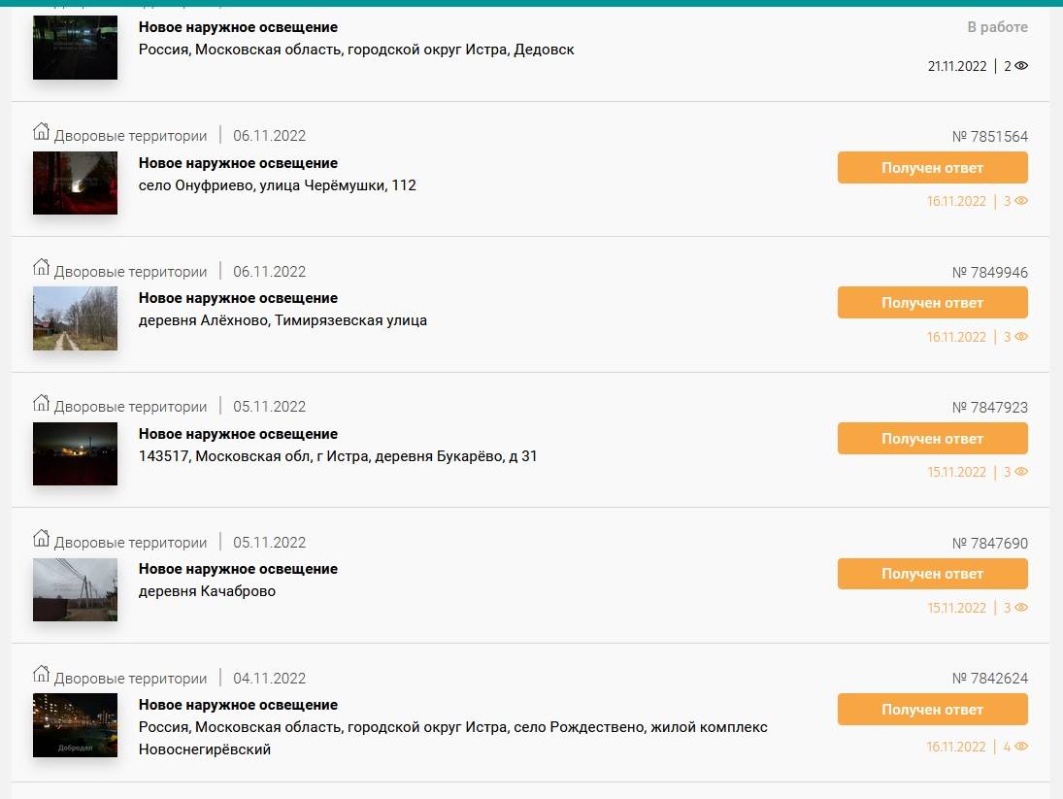
Task: Click eye views icon under request 7847923
Action: tap(1021, 472)
